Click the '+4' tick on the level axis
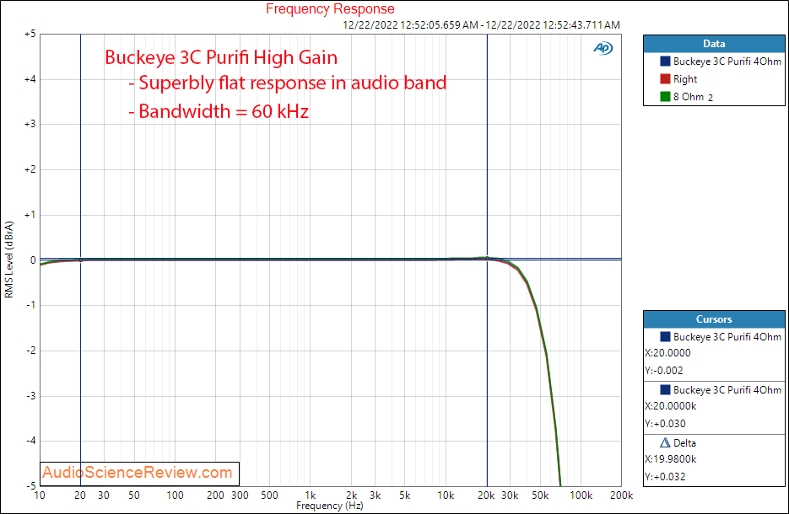The image size is (789, 514). point(30,79)
